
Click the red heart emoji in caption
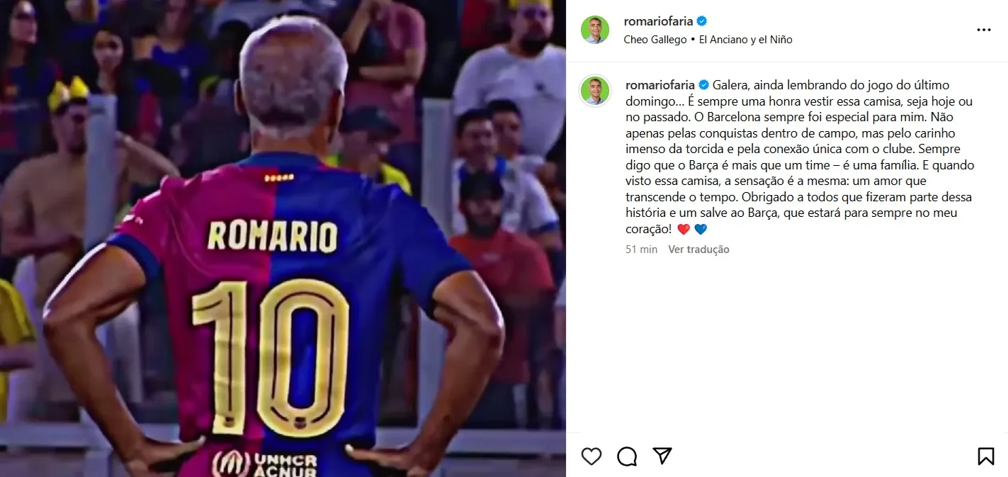tap(684, 229)
